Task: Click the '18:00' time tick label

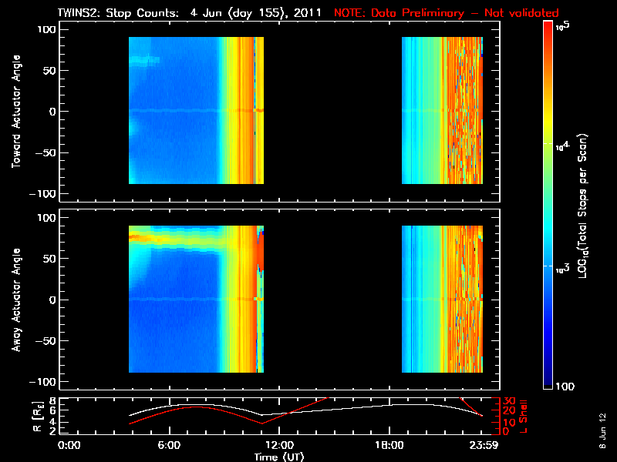Action: 389,445
